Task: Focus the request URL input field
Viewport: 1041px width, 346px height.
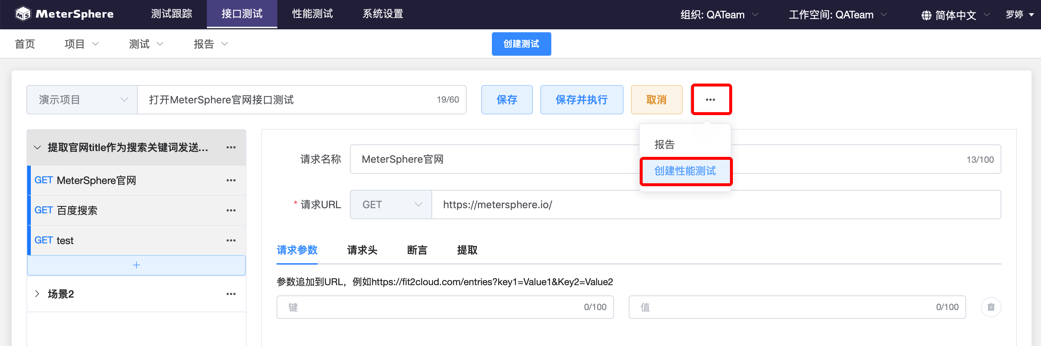Action: 716,205
